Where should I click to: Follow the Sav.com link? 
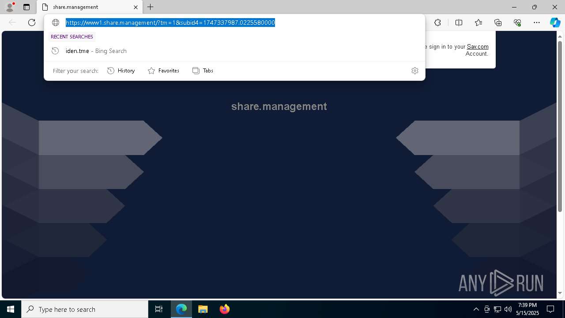[478, 46]
